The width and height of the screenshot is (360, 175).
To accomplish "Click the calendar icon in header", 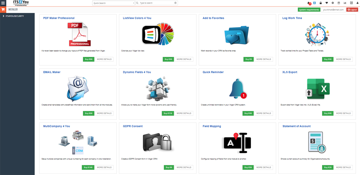I will click(339, 3).
